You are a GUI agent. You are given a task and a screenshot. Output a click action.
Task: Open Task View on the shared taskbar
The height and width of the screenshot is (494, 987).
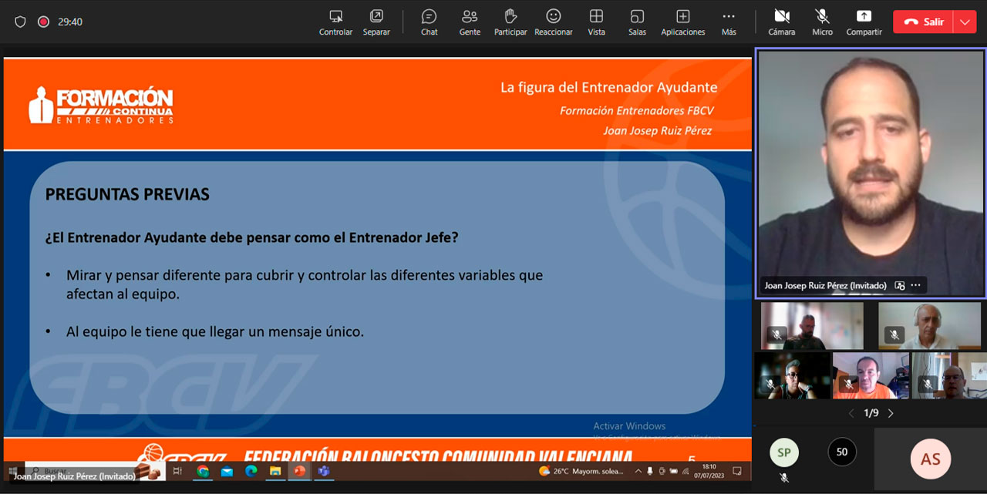pos(177,471)
